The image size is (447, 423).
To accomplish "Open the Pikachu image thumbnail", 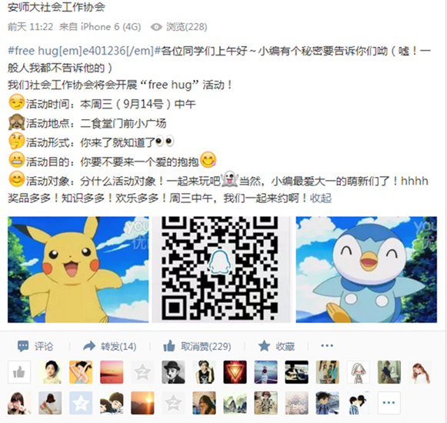I will pos(78,270).
